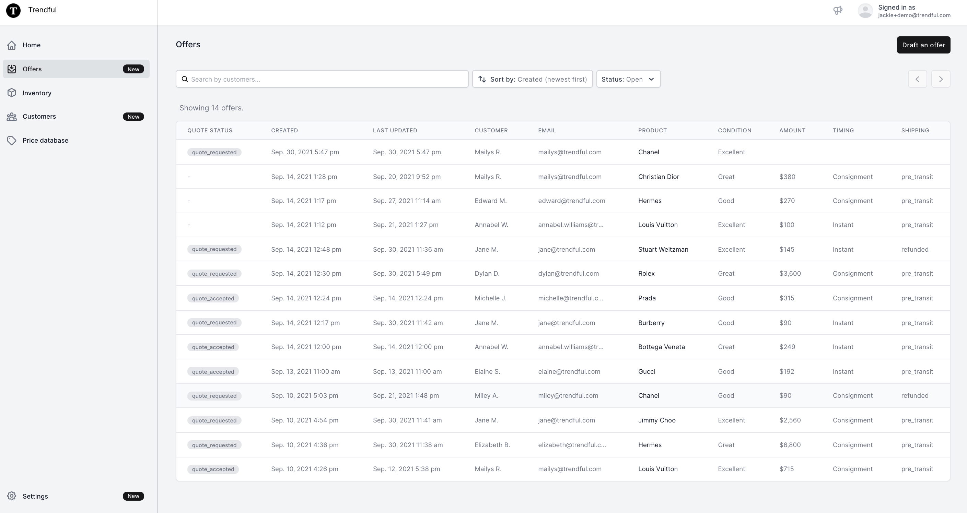The image size is (967, 513).
Task: Click Sep. 30, 2021 5:49 pm updated cell
Action: (407, 273)
